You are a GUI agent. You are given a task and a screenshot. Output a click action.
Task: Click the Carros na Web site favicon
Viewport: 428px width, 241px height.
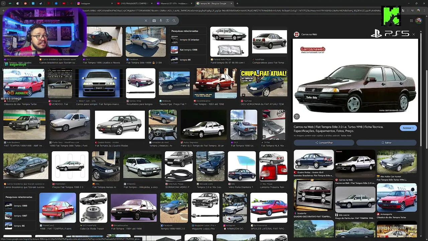[x=296, y=34]
